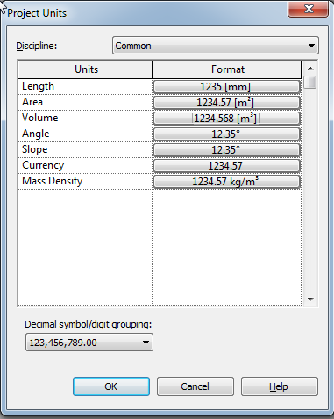Select the Length row label

click(38, 86)
